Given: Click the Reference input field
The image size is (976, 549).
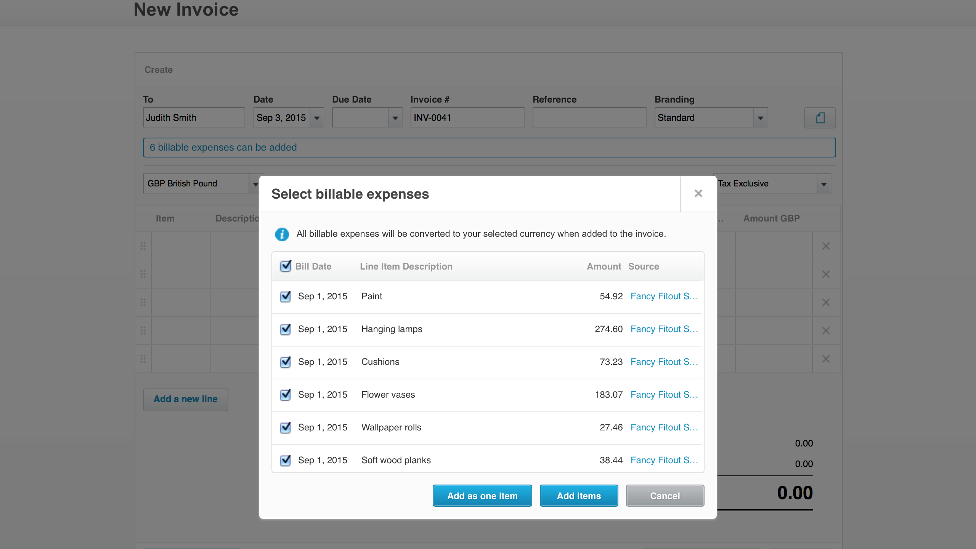Looking at the screenshot, I should 589,118.
